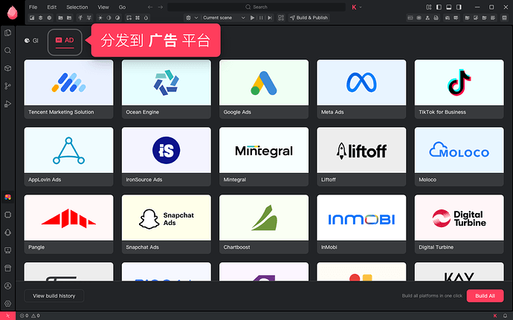Click the notification bell in status bar
This screenshot has width=513, height=320.
tap(505, 316)
